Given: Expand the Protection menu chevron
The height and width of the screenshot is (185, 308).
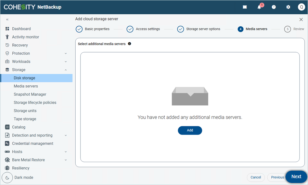Looking at the screenshot, I should 66,53.
